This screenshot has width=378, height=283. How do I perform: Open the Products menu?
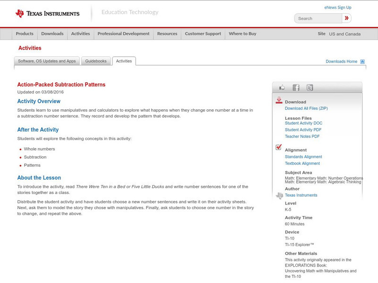point(25,34)
